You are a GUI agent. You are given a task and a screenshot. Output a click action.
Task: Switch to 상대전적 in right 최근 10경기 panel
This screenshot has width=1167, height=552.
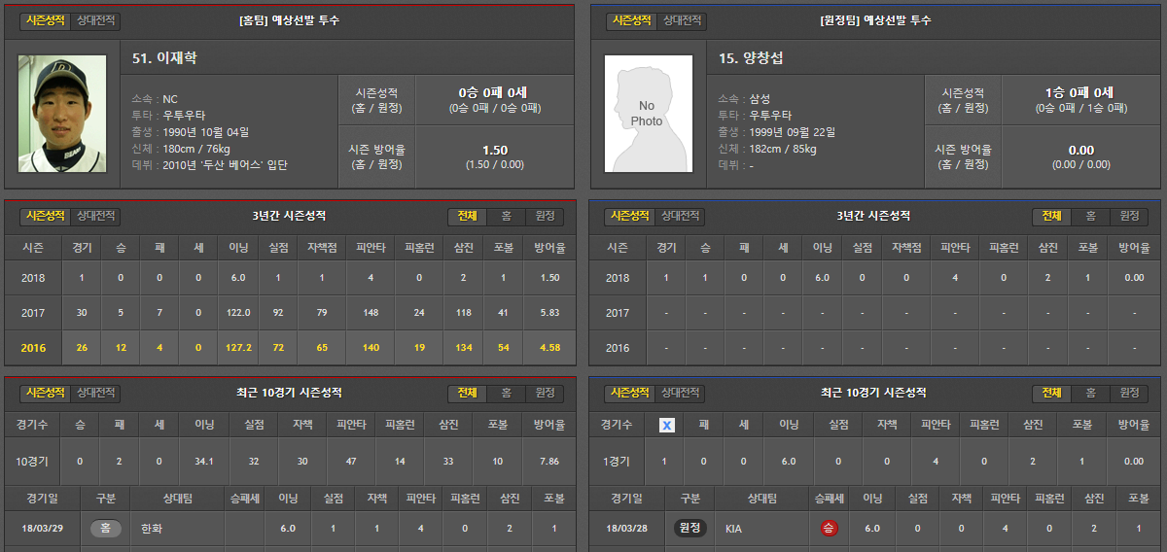pyautogui.click(x=681, y=393)
